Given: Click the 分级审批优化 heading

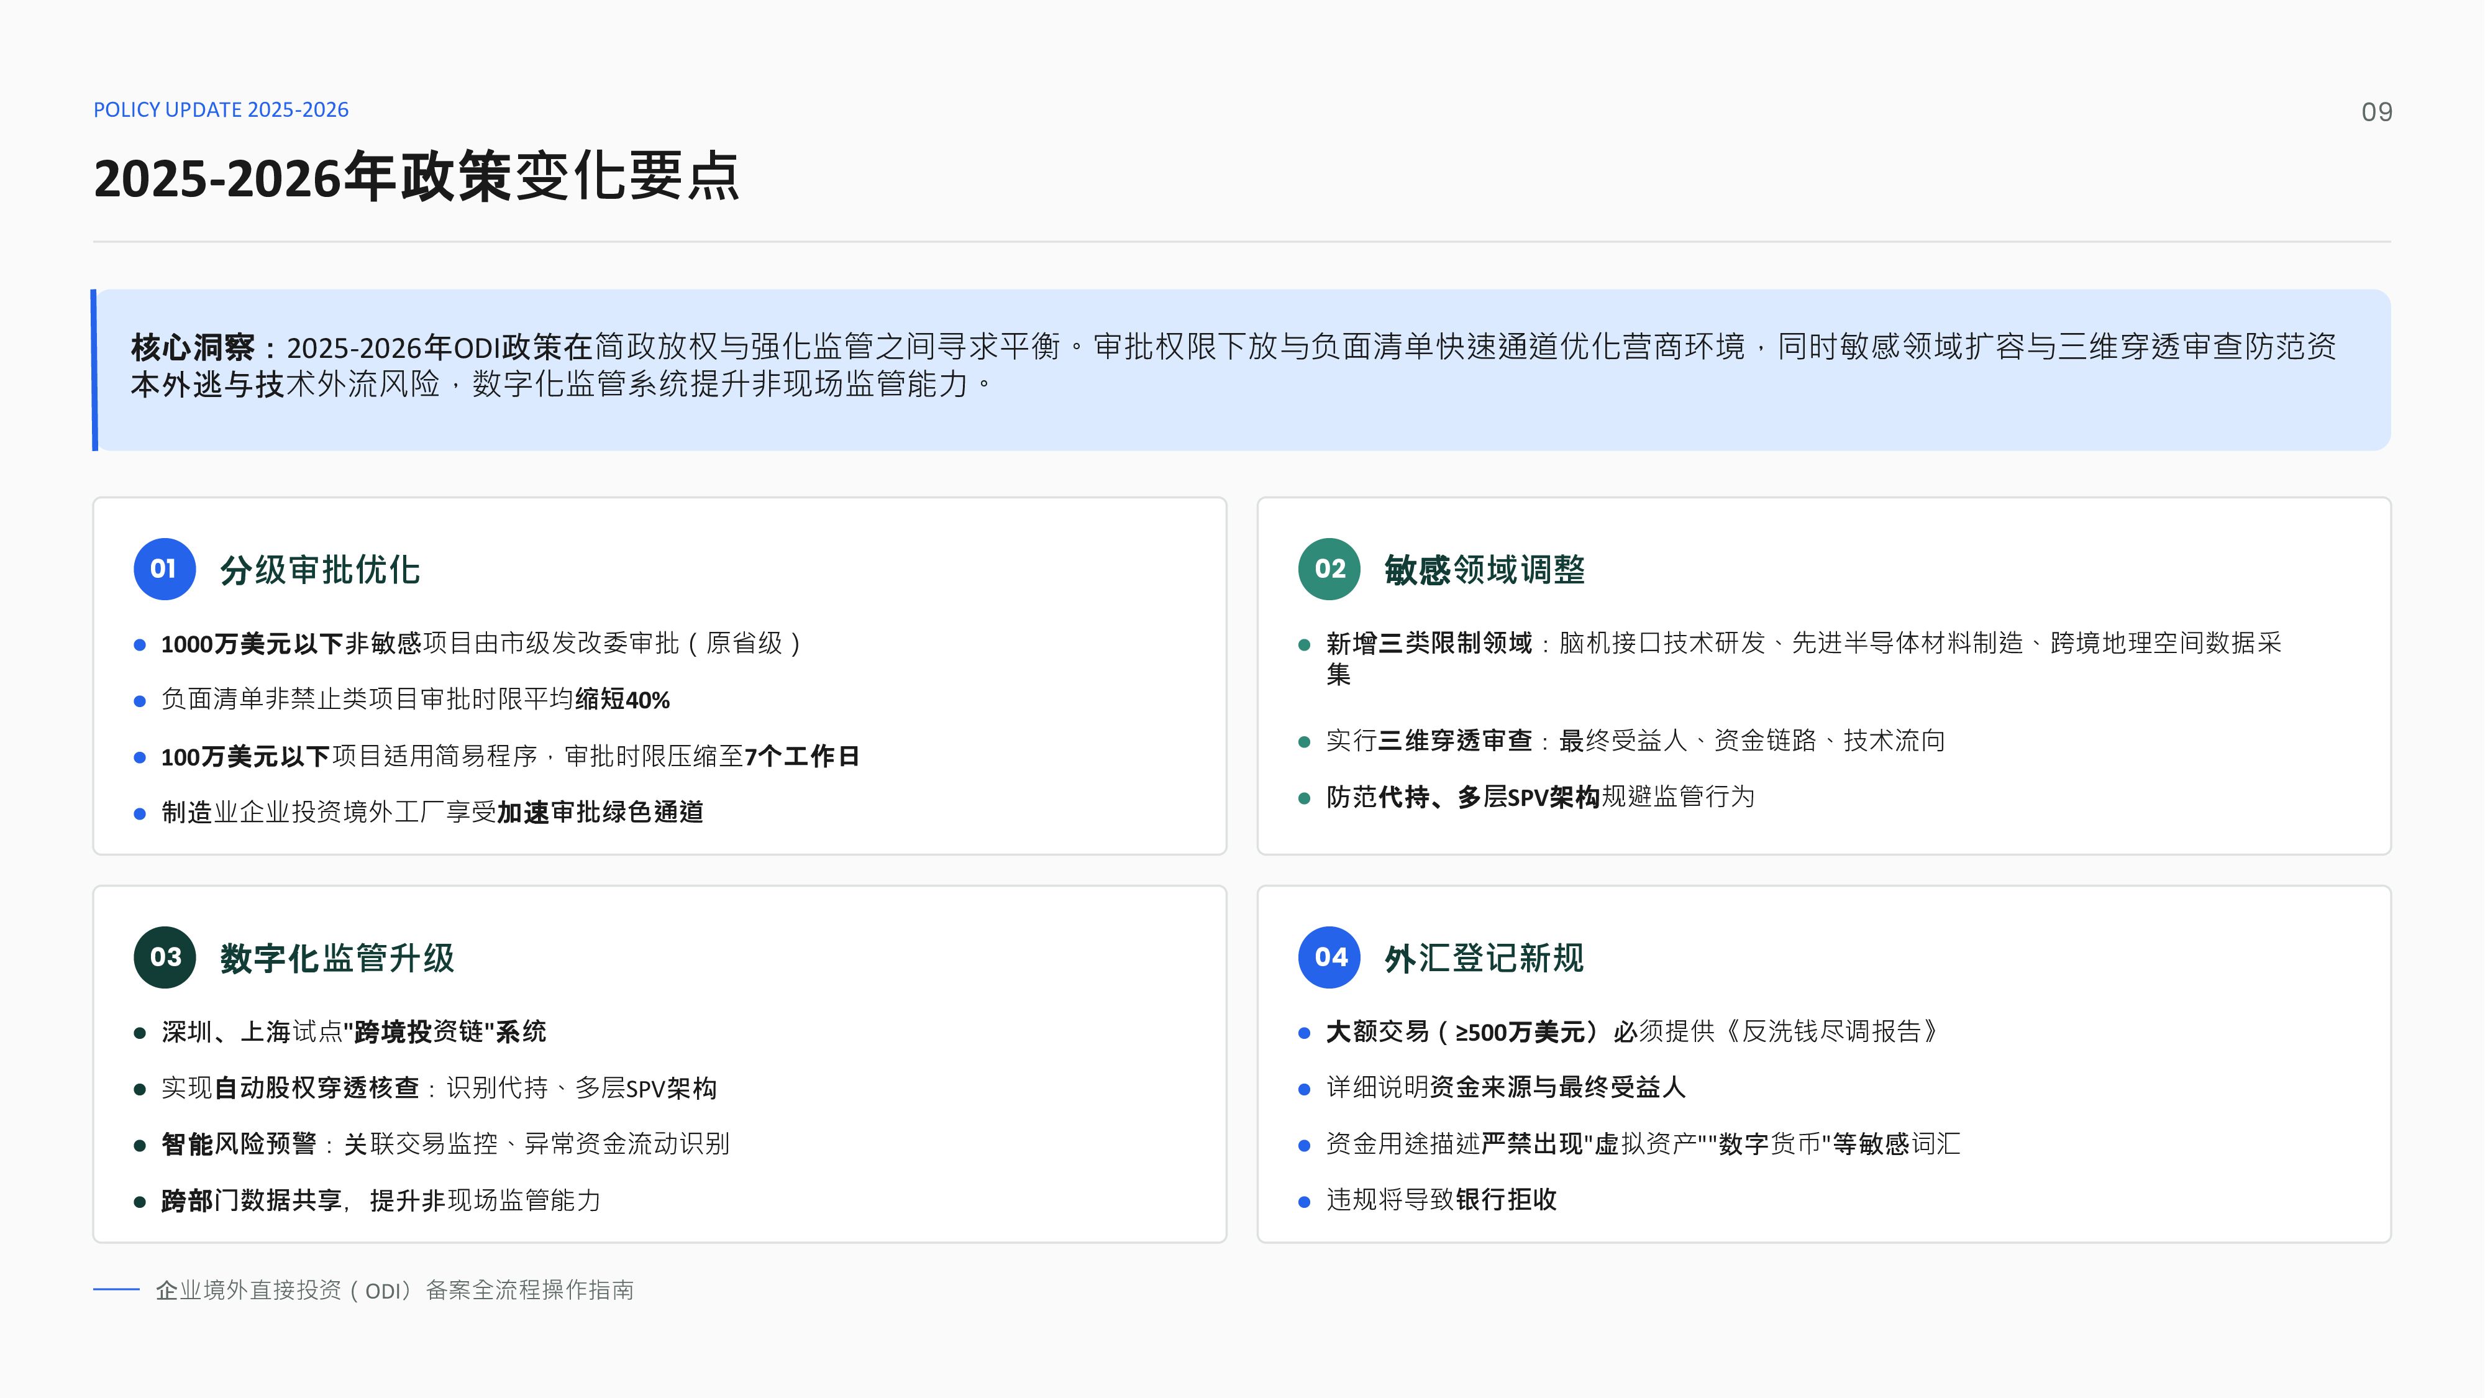Looking at the screenshot, I should [x=319, y=570].
